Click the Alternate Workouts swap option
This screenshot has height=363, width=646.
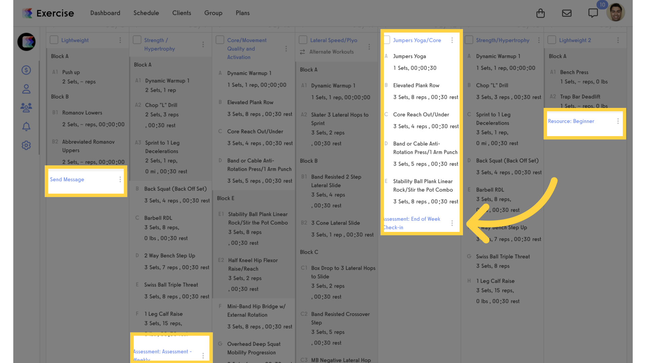tap(327, 52)
